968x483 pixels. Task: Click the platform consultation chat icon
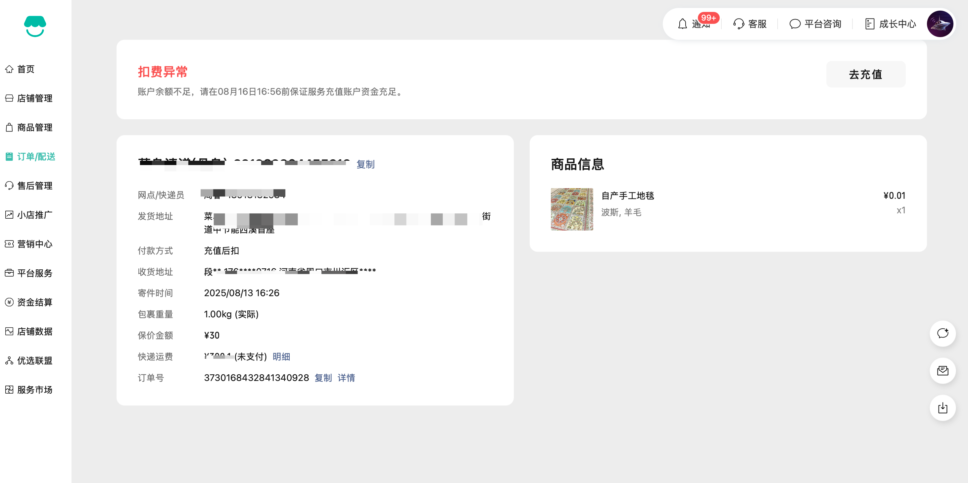pyautogui.click(x=795, y=24)
